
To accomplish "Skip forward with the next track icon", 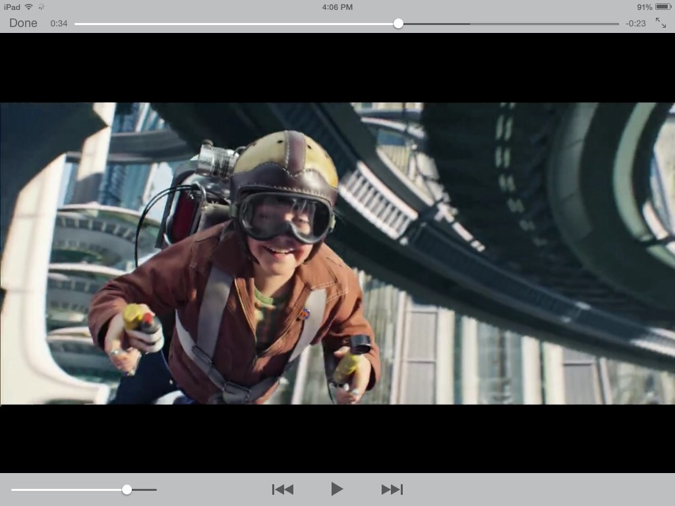I will pyautogui.click(x=392, y=490).
